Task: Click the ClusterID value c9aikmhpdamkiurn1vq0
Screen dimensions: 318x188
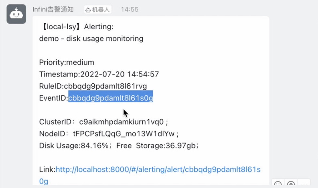Action: coord(121,122)
